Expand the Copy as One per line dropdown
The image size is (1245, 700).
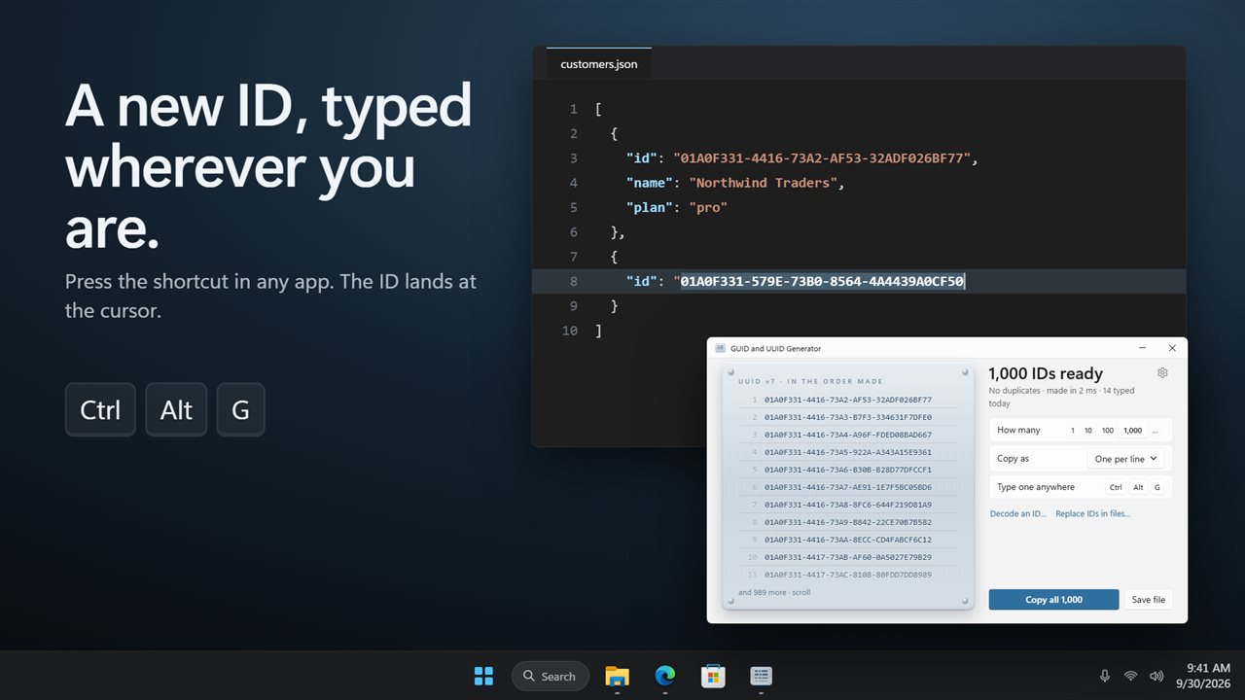pyautogui.click(x=1126, y=459)
